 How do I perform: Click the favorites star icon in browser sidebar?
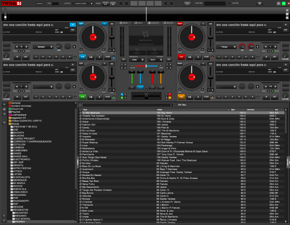(4, 105)
